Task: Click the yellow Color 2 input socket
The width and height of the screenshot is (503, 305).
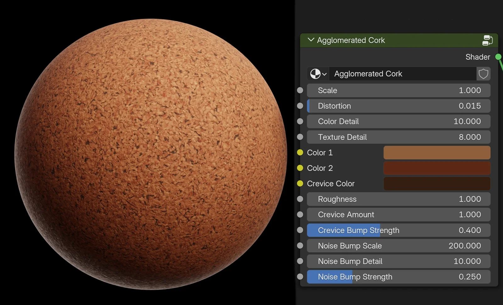Action: tap(300, 168)
